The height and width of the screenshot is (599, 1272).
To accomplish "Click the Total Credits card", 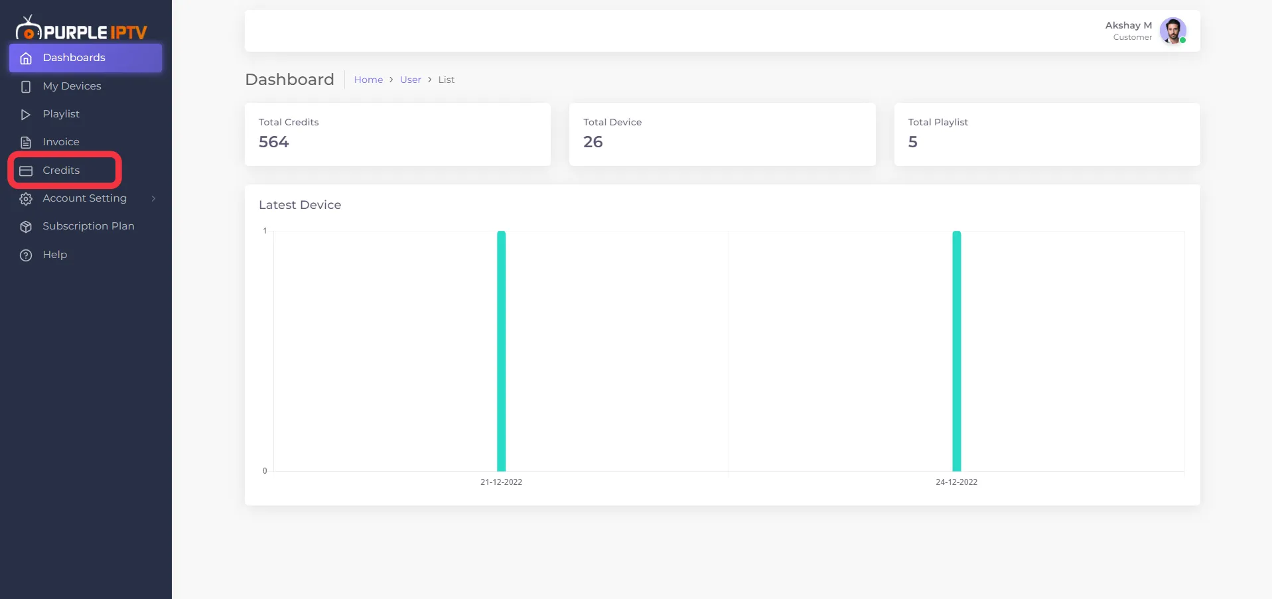I will [x=397, y=134].
